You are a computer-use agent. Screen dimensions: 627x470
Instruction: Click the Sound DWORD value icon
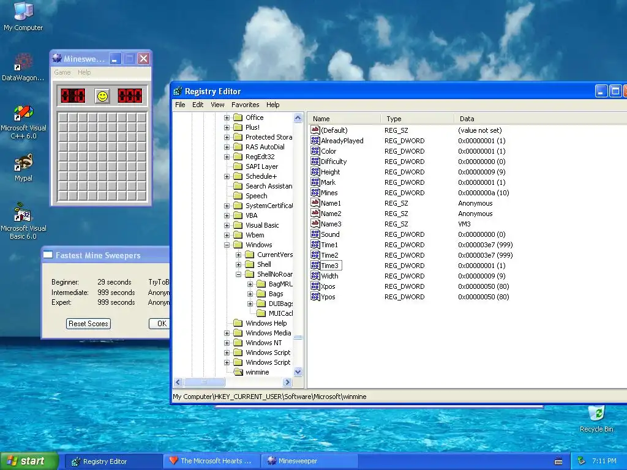click(315, 234)
